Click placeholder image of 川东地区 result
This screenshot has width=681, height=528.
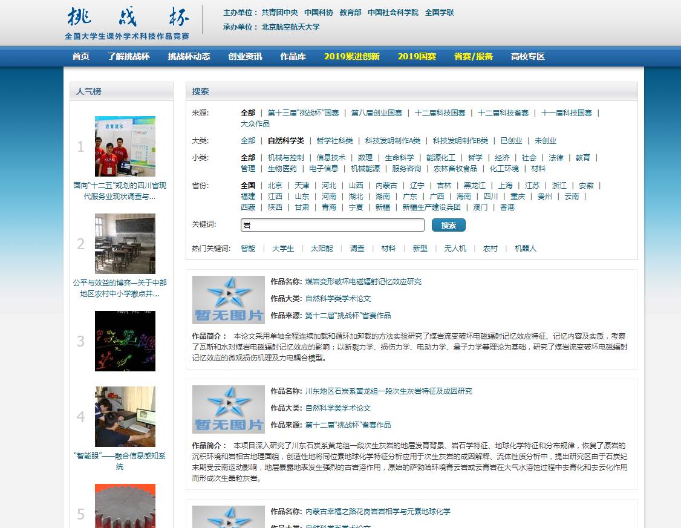tap(228, 409)
